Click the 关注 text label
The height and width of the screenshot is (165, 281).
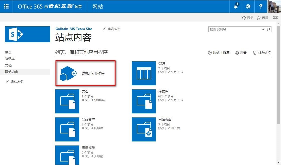265,18
